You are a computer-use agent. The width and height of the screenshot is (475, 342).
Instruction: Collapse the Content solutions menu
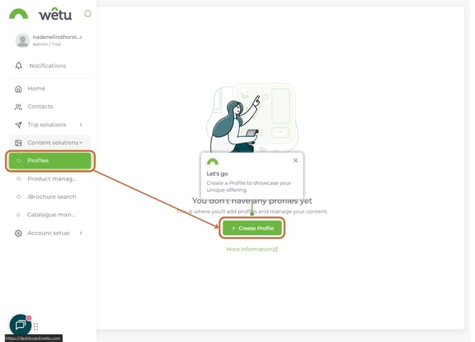(82, 143)
